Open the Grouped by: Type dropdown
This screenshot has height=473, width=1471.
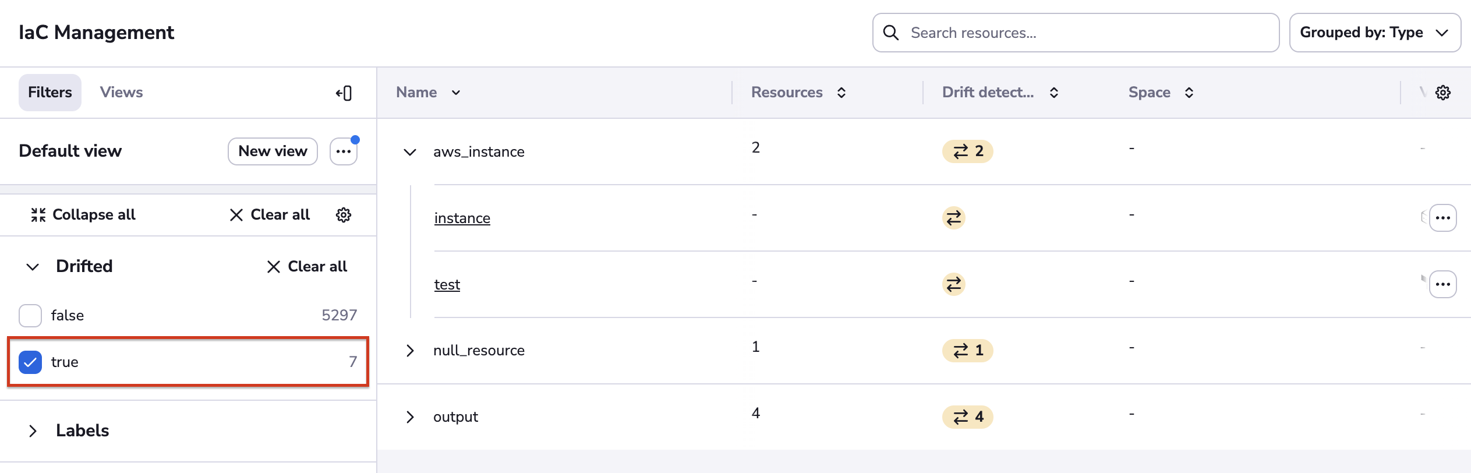[1374, 33]
